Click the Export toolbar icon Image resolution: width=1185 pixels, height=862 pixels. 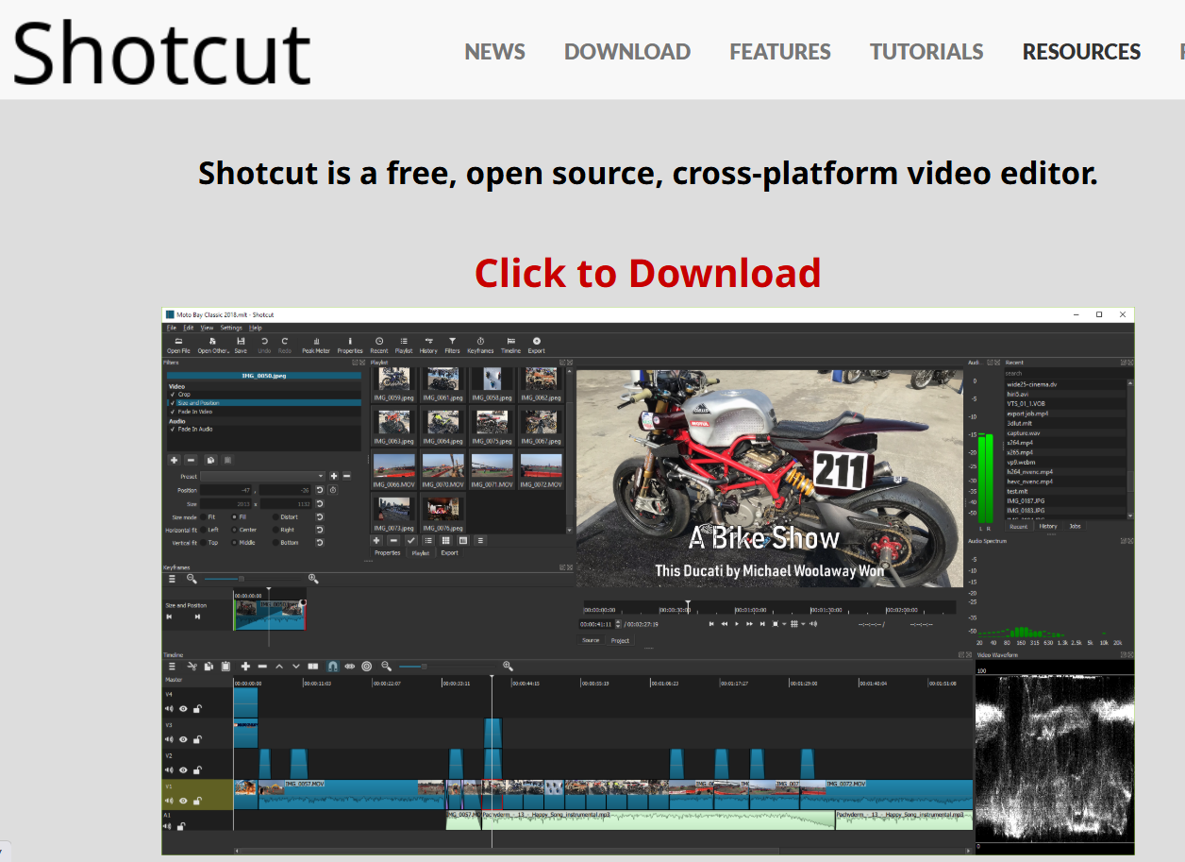pos(537,345)
